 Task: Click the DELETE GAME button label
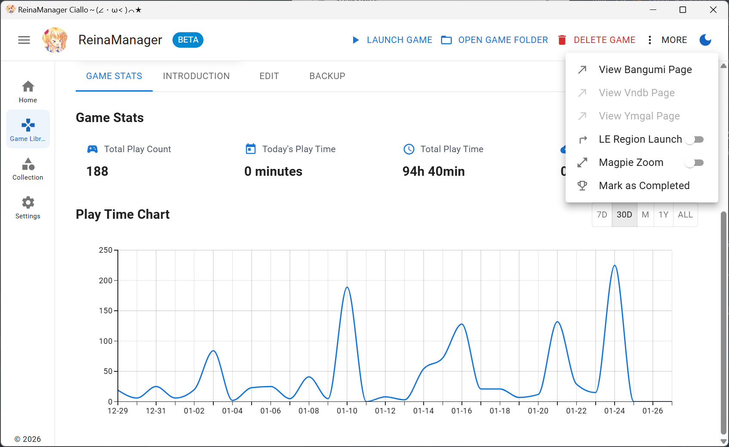click(605, 40)
